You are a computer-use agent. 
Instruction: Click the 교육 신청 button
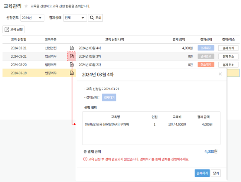[x=14, y=29]
